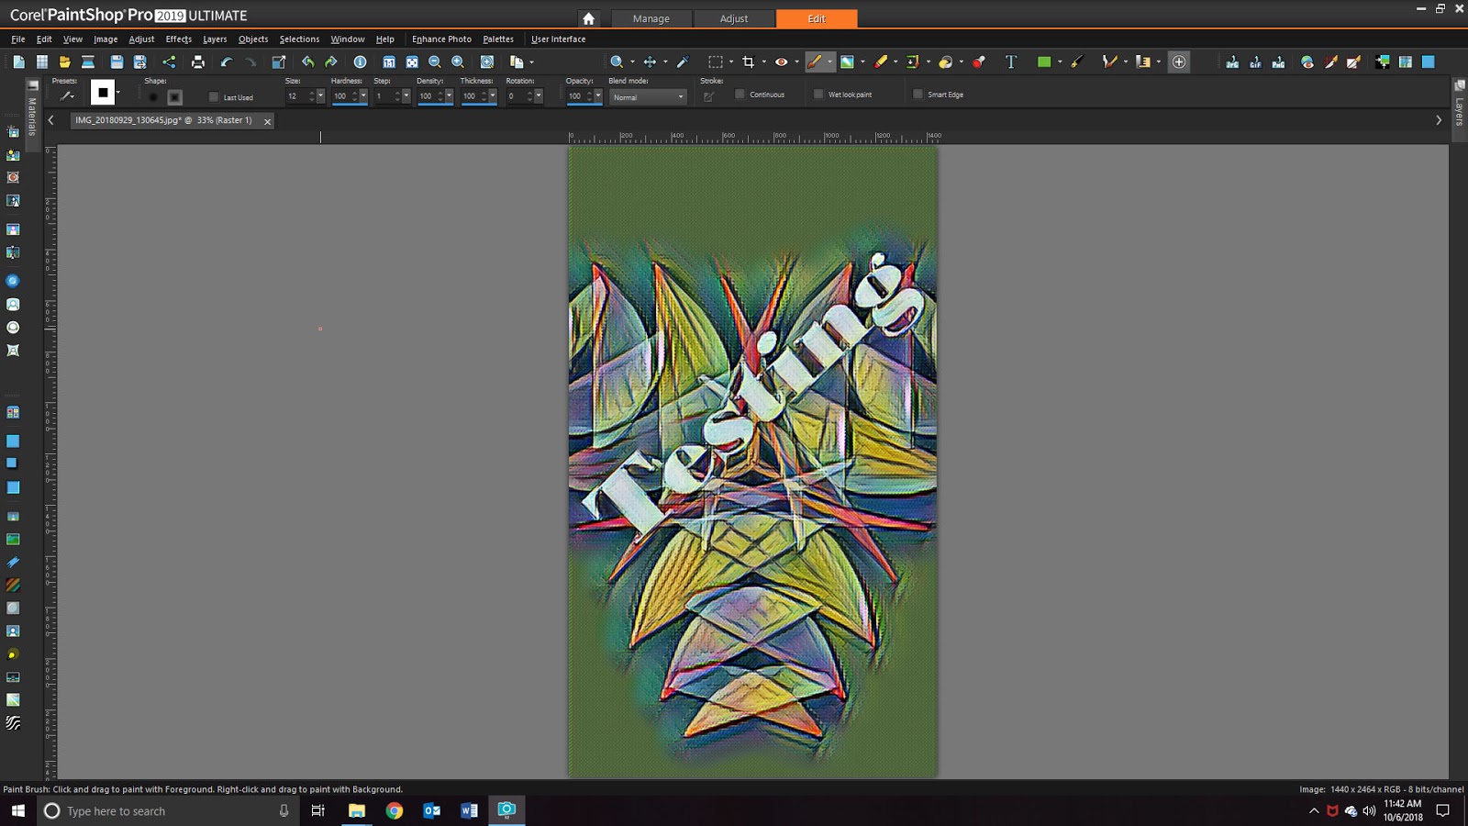Open the PNG optimizer
The width and height of the screenshot is (1468, 826).
point(1277,61)
